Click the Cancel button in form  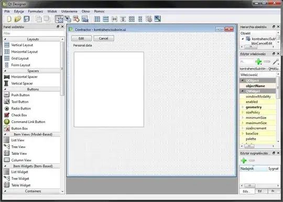coord(104,38)
